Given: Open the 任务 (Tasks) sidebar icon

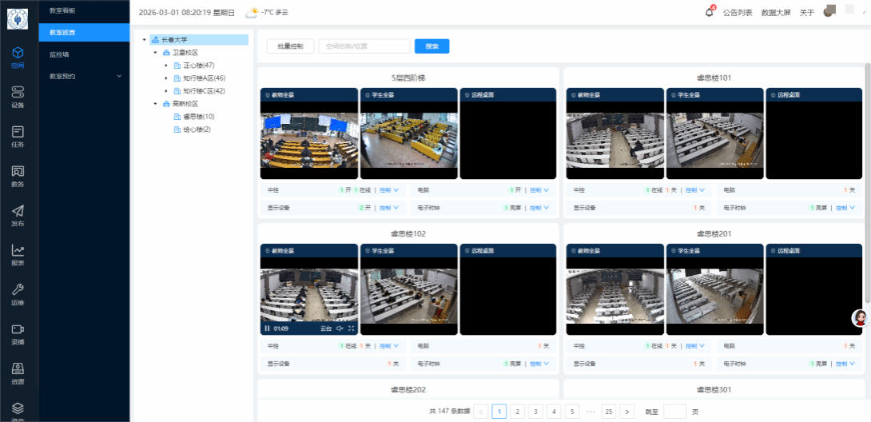Looking at the screenshot, I should [x=18, y=135].
